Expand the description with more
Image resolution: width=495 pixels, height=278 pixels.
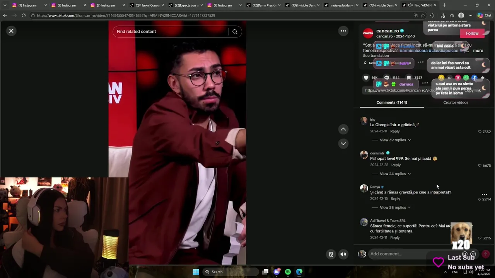(x=478, y=51)
